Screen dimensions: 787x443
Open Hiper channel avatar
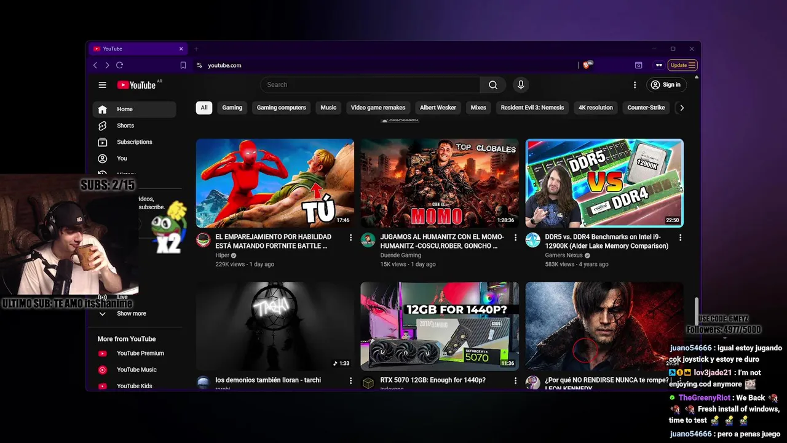[203, 240]
